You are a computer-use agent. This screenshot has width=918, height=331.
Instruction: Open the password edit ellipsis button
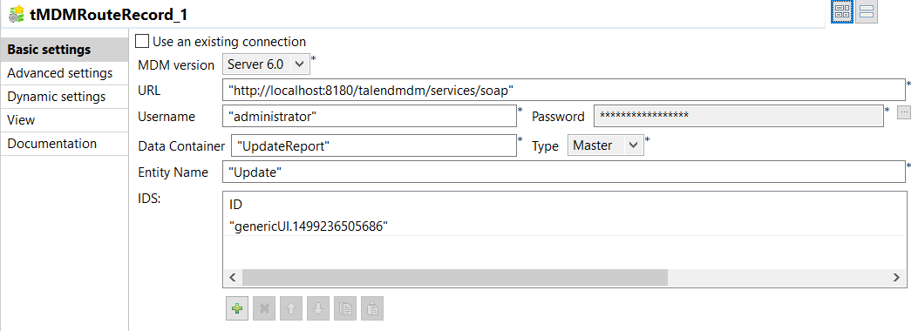904,112
